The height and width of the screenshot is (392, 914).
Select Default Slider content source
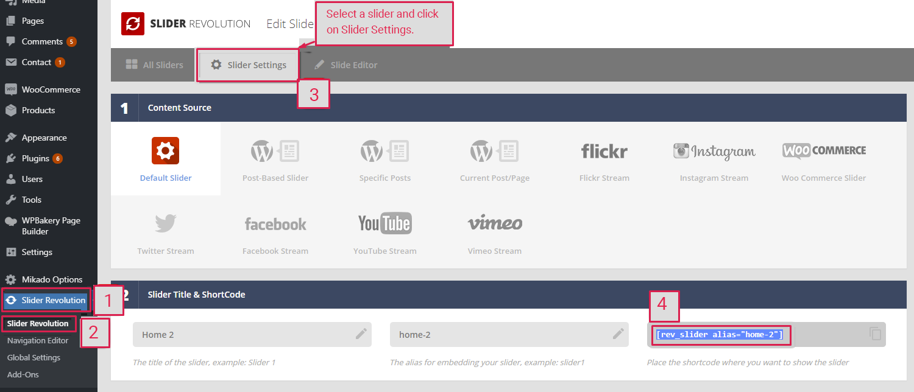coord(166,159)
